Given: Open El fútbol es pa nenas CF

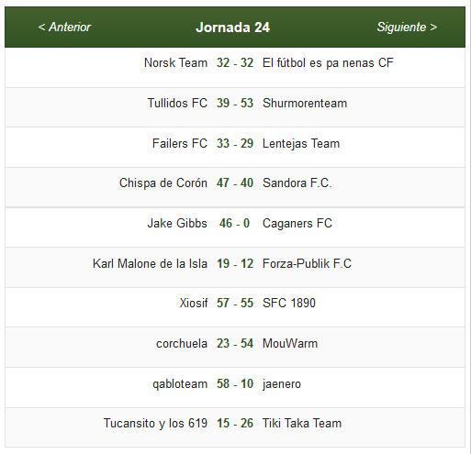Looking at the screenshot, I should tap(328, 62).
